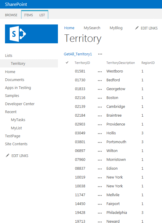Screen dimensions: 162x223
Task: Toggle the select-all checkmark in list header
Action: point(67,62)
